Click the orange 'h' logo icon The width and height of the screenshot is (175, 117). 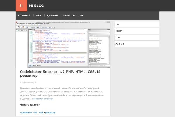point(21,6)
